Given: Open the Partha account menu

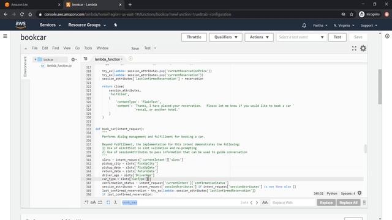Looking at the screenshot, I should 320,26.
